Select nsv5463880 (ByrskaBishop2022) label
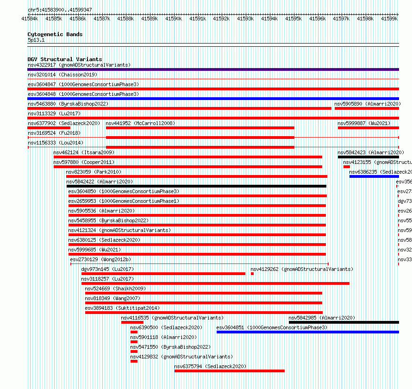Viewport: 412px width, 389px height. point(68,104)
